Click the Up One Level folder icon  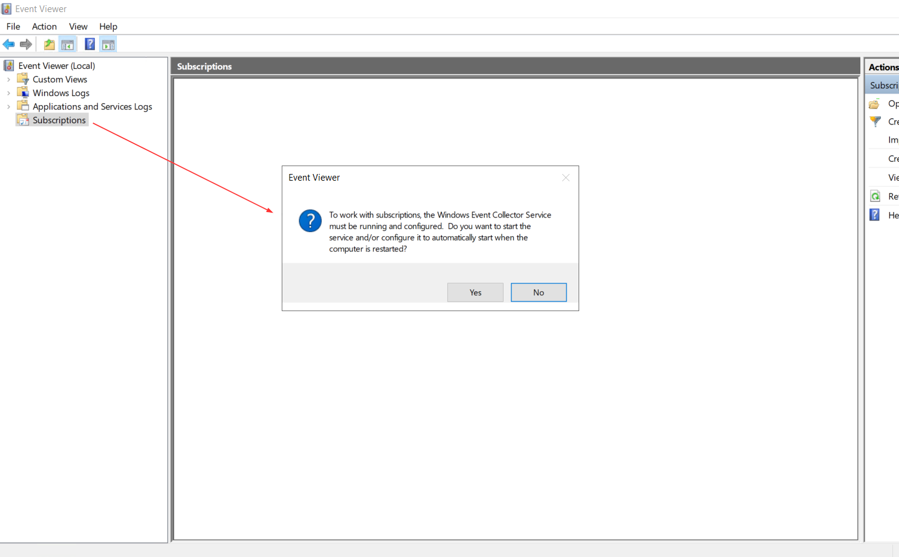pos(49,44)
